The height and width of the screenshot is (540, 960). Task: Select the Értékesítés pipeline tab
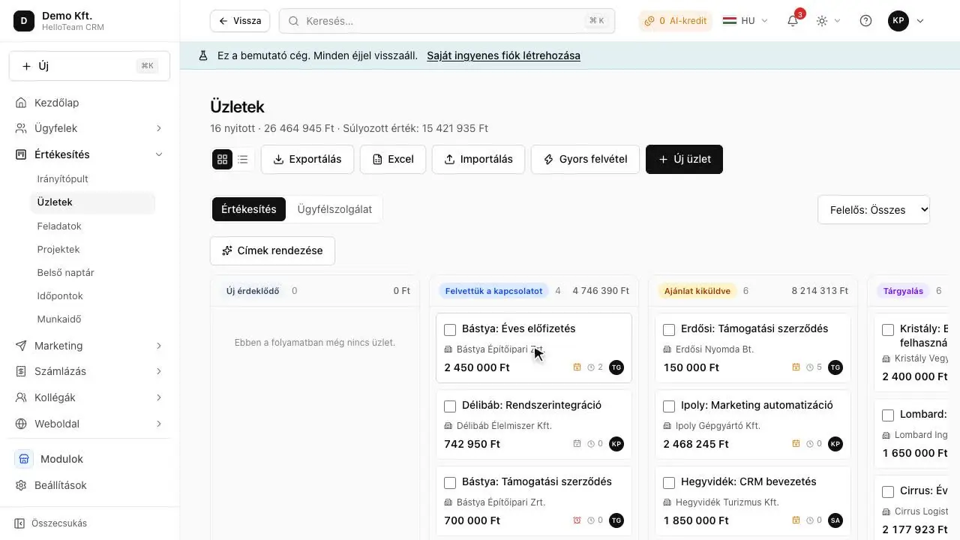click(249, 209)
